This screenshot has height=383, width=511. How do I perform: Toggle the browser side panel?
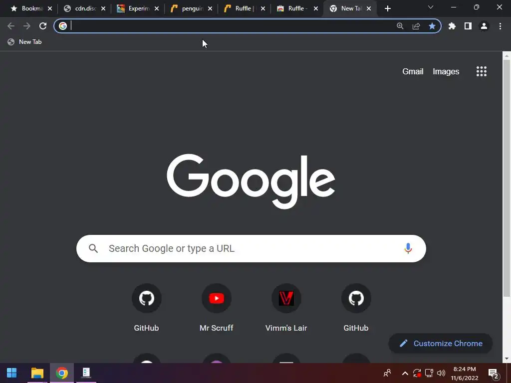(x=468, y=26)
